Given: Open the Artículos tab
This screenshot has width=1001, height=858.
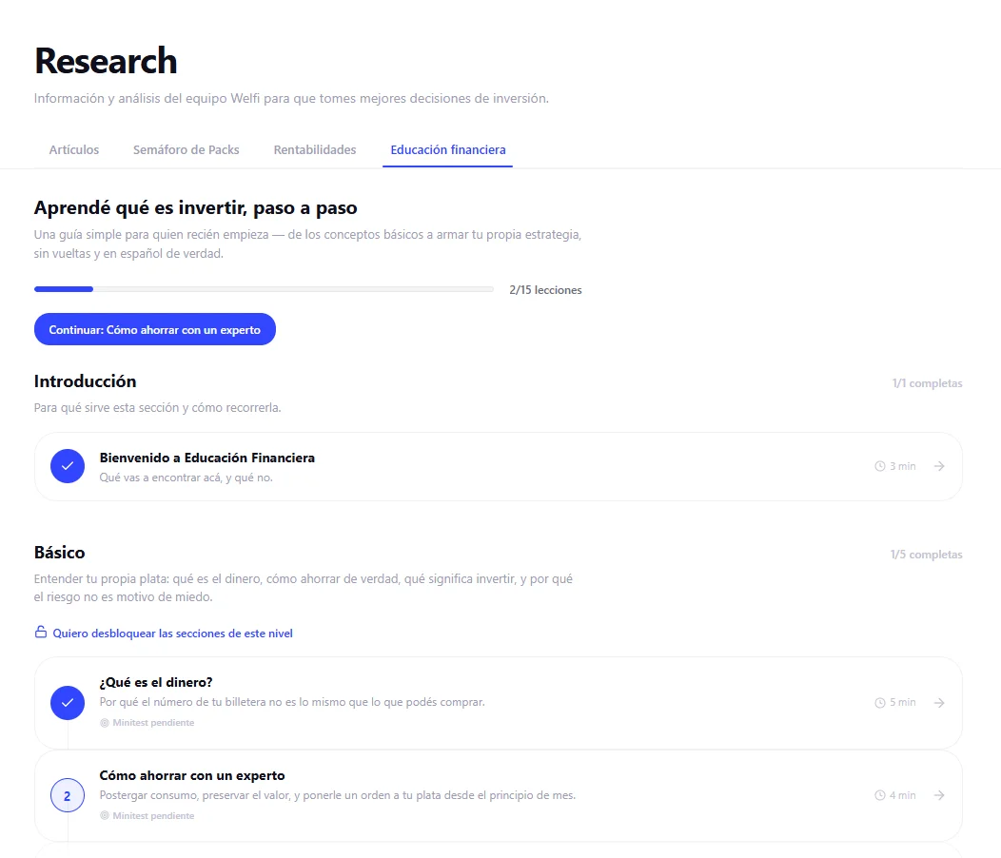Looking at the screenshot, I should coord(74,150).
